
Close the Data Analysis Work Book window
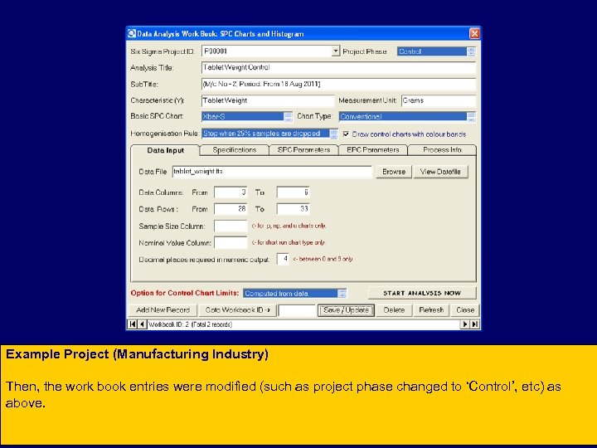click(474, 33)
